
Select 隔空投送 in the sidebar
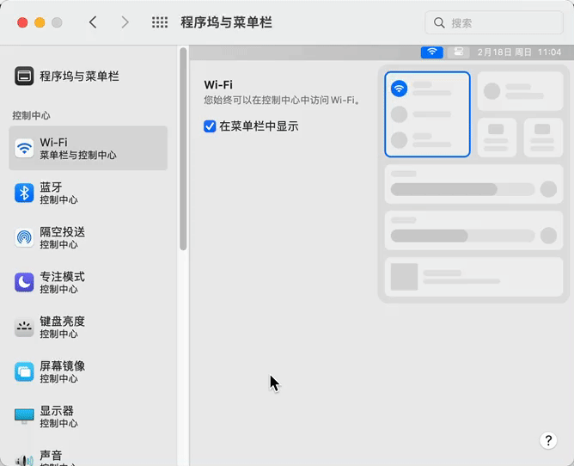click(89, 237)
